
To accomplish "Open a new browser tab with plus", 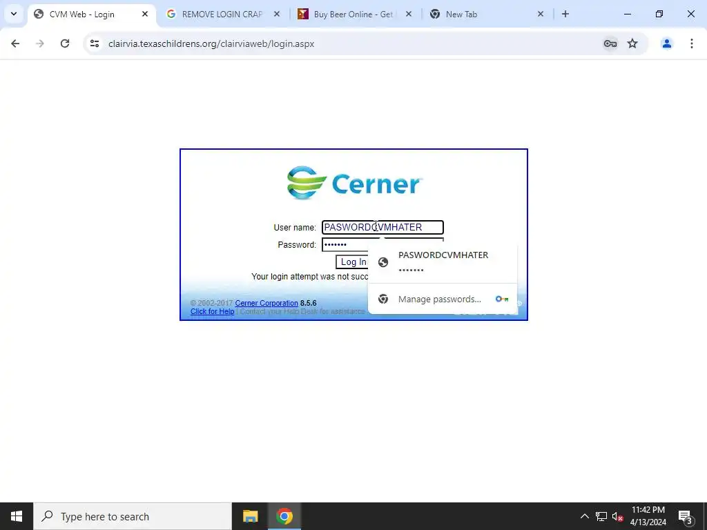I will [565, 14].
